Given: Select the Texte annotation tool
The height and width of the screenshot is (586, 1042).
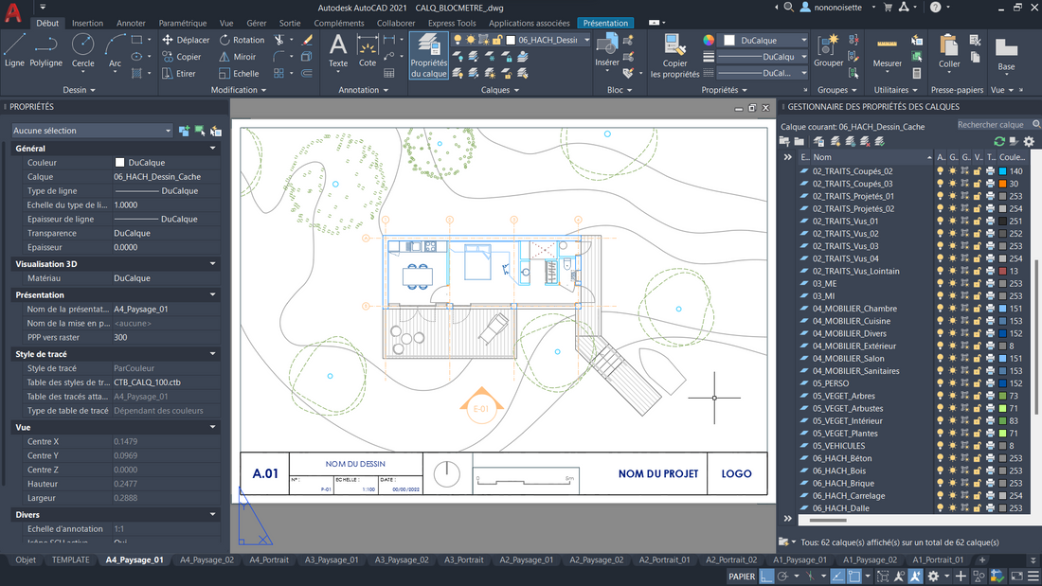Looking at the screenshot, I should [x=338, y=49].
